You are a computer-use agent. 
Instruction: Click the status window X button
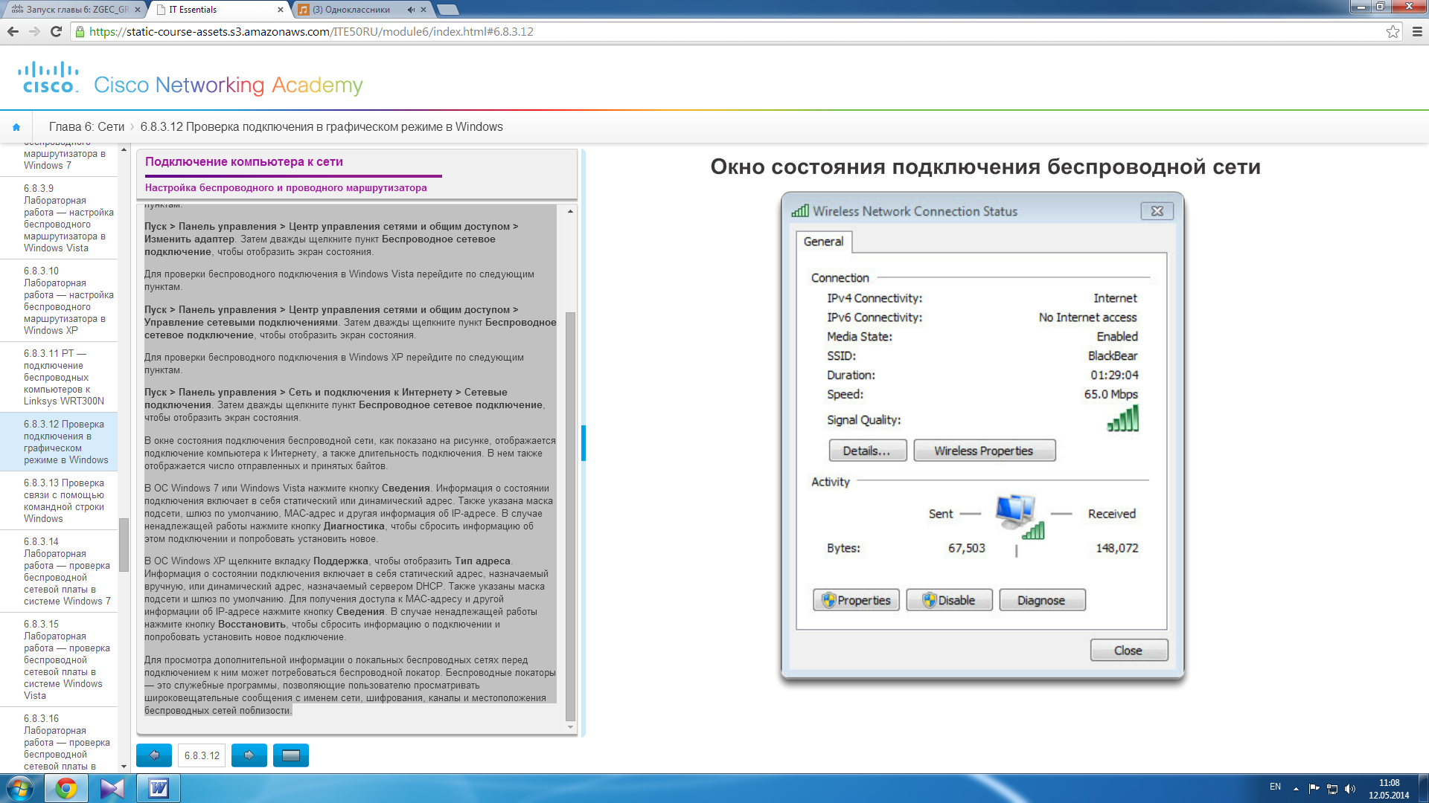pos(1157,211)
